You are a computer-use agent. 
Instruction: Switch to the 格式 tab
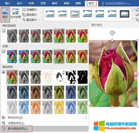tap(92, 3)
